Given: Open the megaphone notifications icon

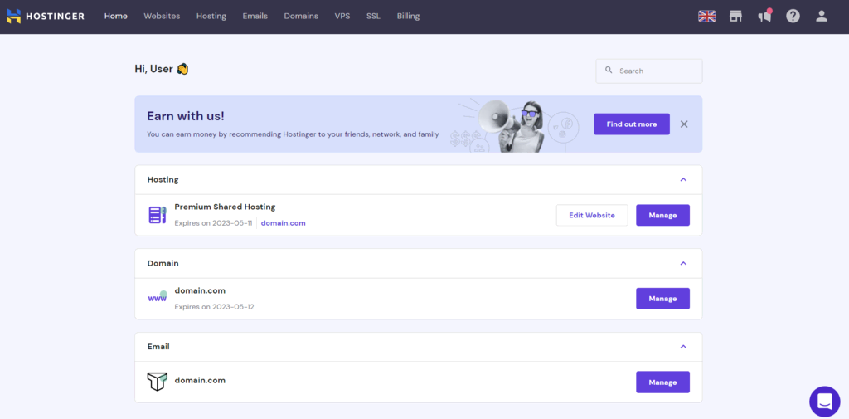Looking at the screenshot, I should (x=764, y=16).
